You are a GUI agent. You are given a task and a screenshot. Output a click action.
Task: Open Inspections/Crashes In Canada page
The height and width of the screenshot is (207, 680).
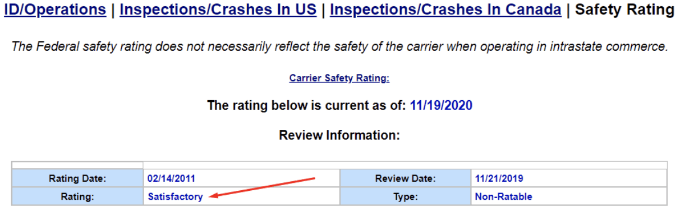click(445, 10)
